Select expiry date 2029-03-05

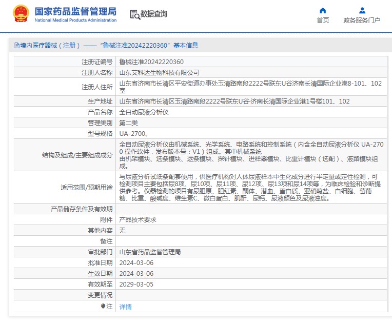coord(136,284)
